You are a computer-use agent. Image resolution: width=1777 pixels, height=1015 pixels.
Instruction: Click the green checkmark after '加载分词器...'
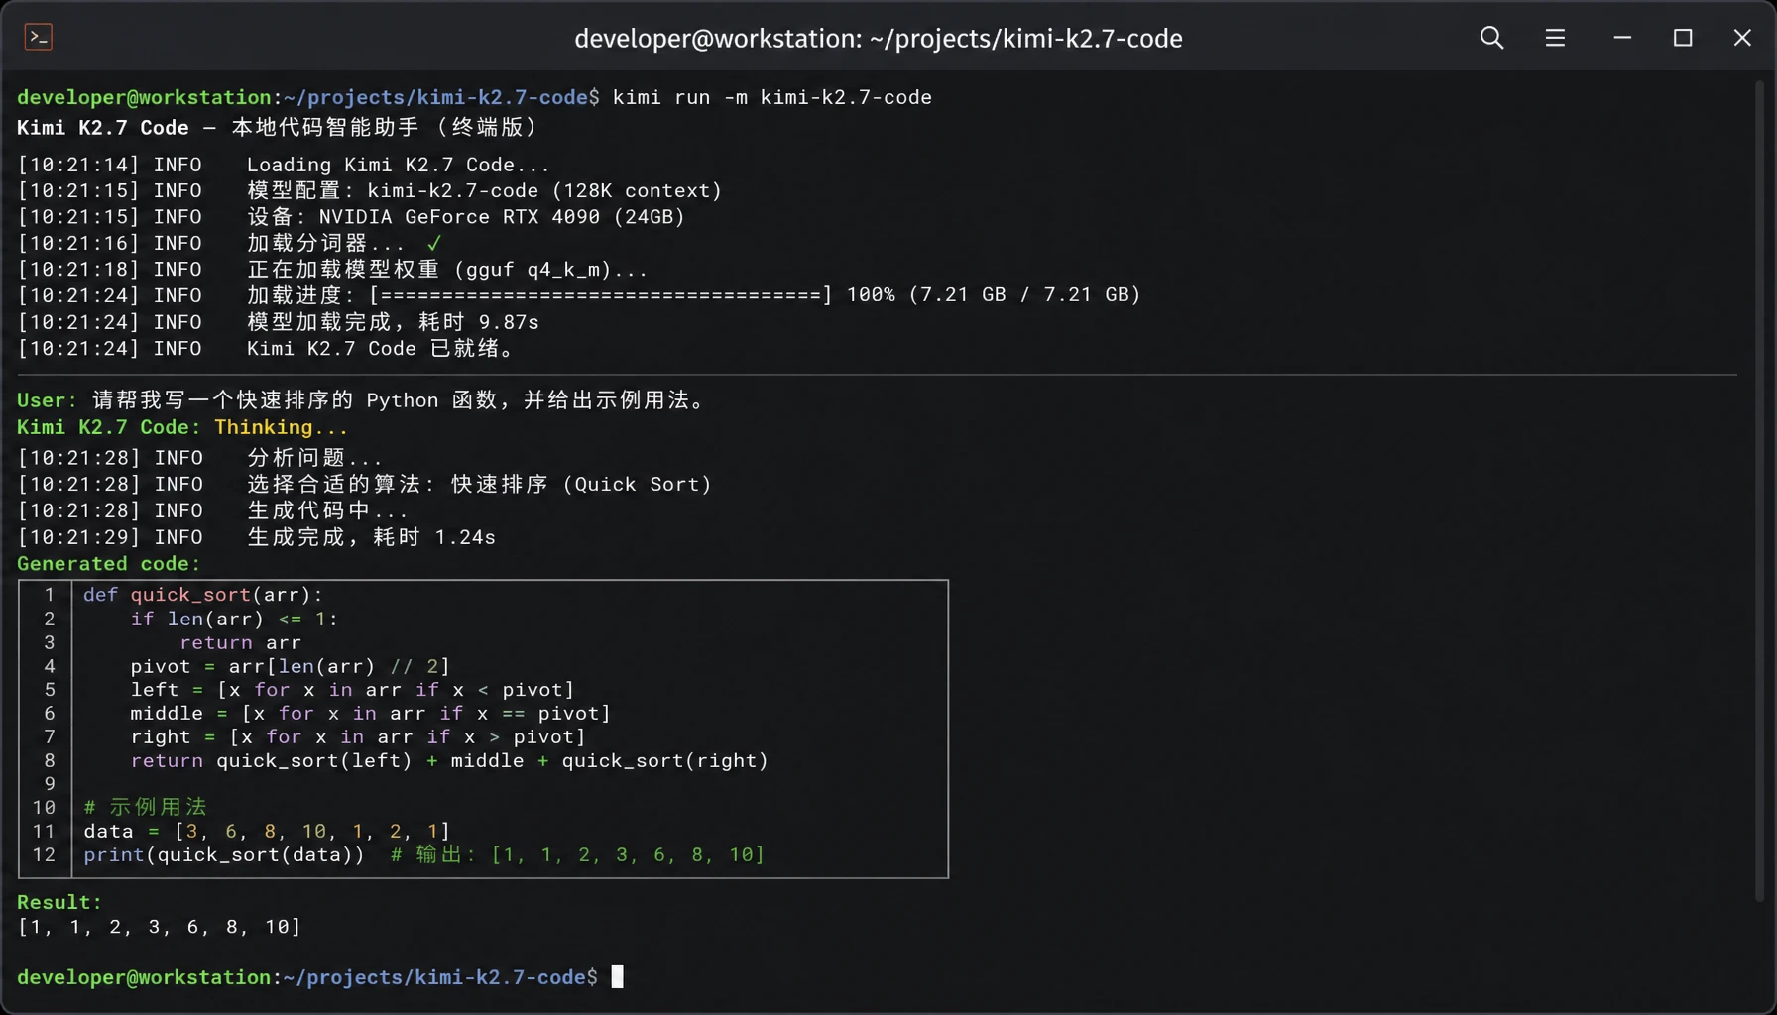[x=434, y=243]
